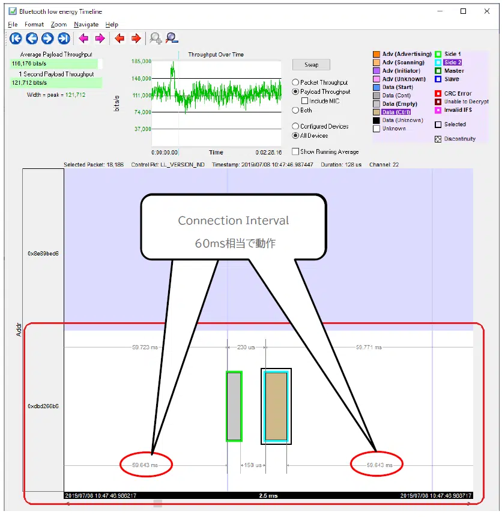Zoom out with the magnifier minus icon
Viewport: 502px width, 517px height.
point(172,38)
